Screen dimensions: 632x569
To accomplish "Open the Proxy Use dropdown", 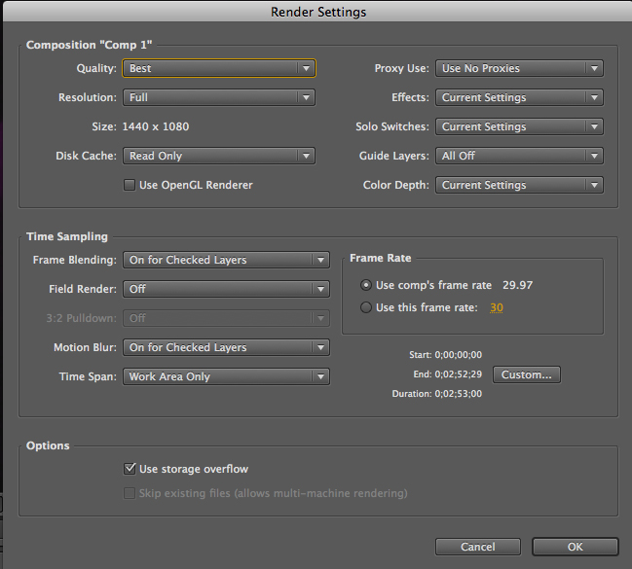I will (x=519, y=68).
